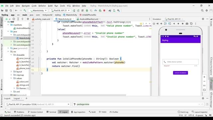The height and width of the screenshot is (120, 213).
Task: Click the Enter phone number field in emulator
Action: click(x=180, y=62)
